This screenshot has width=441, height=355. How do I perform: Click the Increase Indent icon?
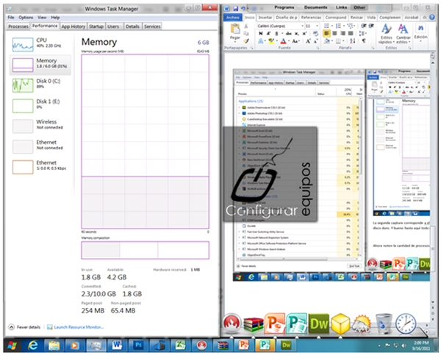tap(371, 26)
